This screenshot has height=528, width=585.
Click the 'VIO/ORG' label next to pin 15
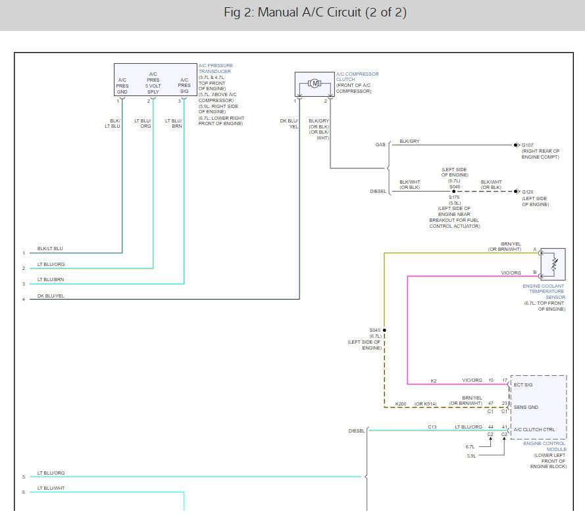click(x=472, y=381)
